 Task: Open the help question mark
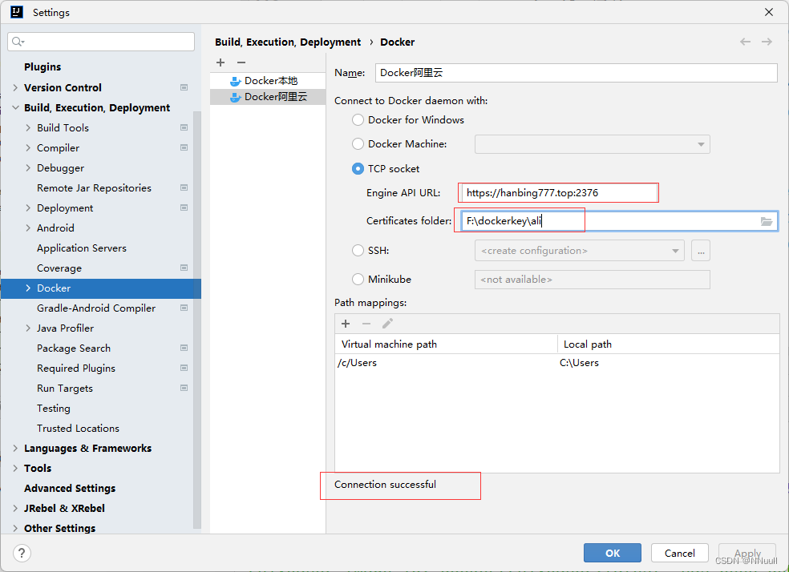pos(22,554)
